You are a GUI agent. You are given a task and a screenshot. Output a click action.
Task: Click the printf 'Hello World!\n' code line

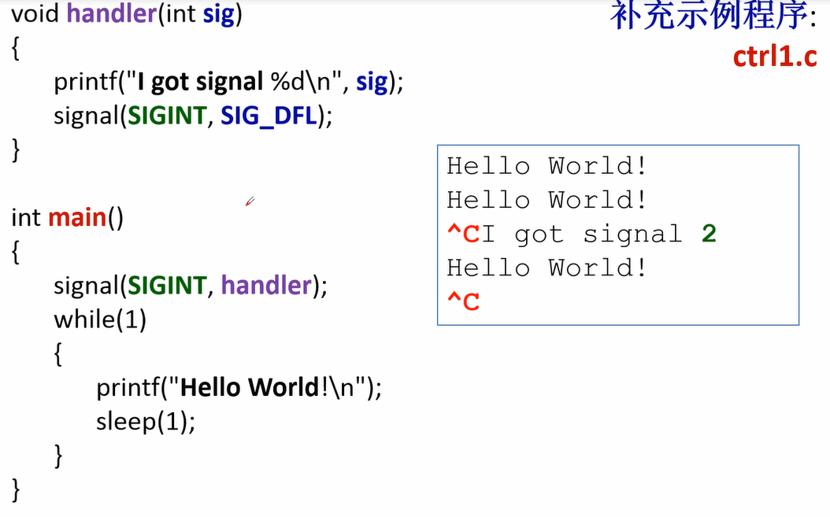239,388
